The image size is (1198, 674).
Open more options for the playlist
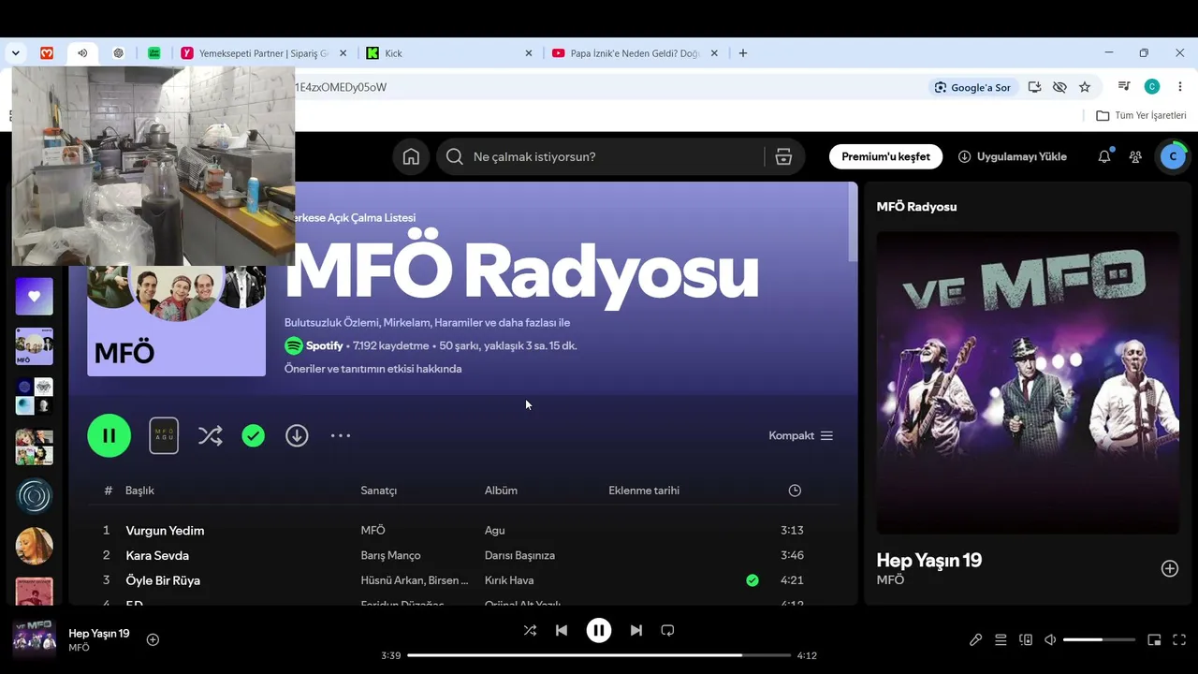[x=341, y=435]
